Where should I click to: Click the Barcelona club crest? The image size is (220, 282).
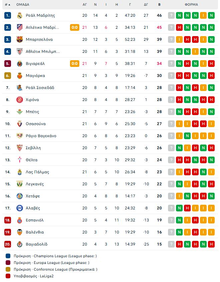coord(20,39)
